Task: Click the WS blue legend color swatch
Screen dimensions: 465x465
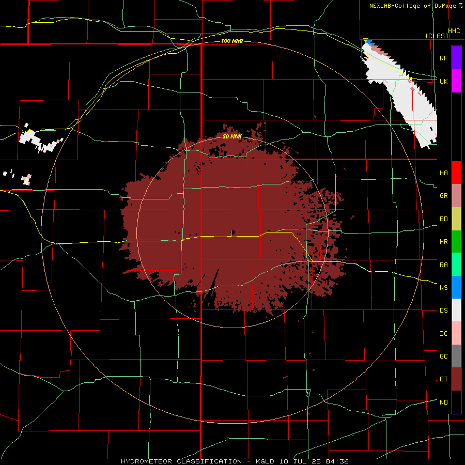Action: tap(456, 287)
